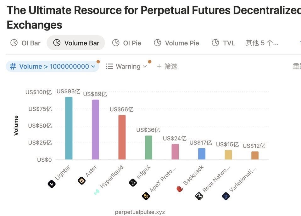Click the + 筛选 add filter button
The image size is (301, 216).
[167, 66]
